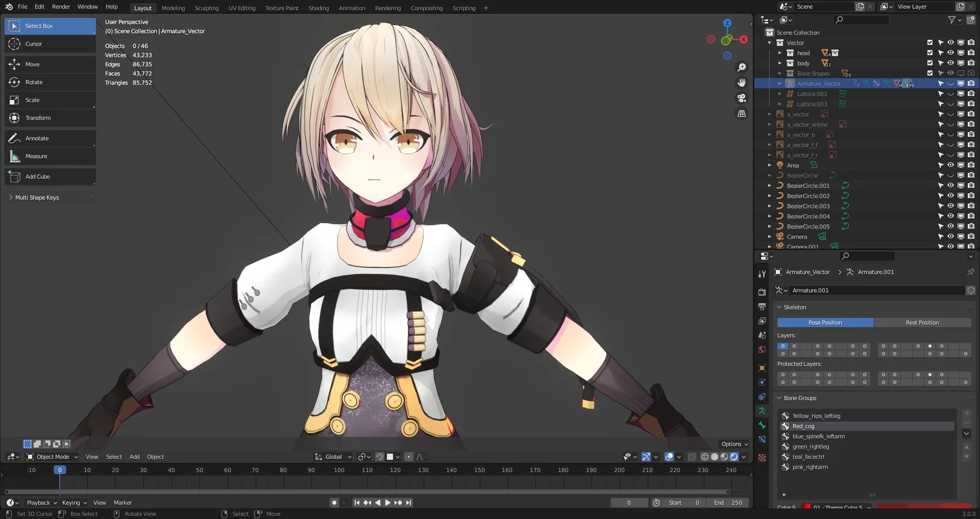Open Global transform orientation dropdown
The width and height of the screenshot is (980, 519).
pos(333,456)
